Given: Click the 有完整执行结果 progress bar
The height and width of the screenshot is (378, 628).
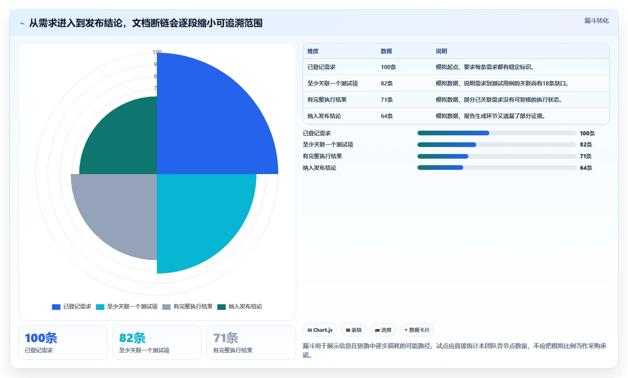Looking at the screenshot, I should click(497, 156).
